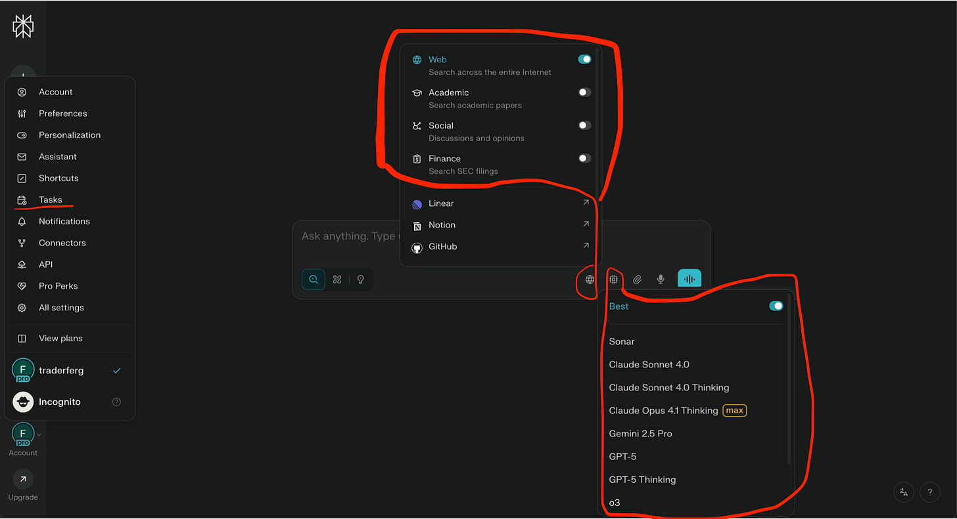The image size is (957, 519).
Task: Select the Gemini 2.5 Pro model
Action: (696, 434)
